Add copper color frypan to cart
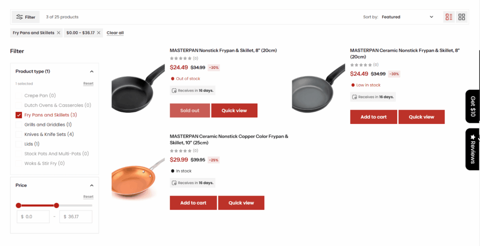Viewport: 480px width, 246px height. click(193, 203)
